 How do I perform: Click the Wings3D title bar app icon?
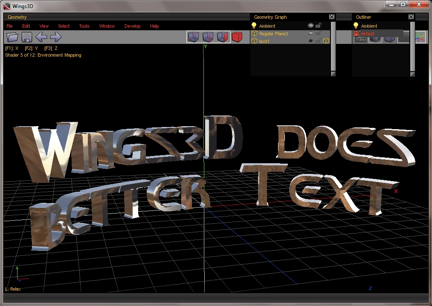pos(7,6)
